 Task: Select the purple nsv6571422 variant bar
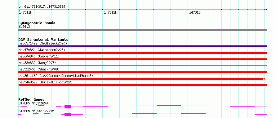point(143,46)
